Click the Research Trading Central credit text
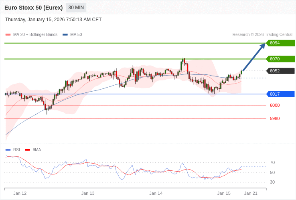The height and width of the screenshot is (200, 296). coord(262,35)
